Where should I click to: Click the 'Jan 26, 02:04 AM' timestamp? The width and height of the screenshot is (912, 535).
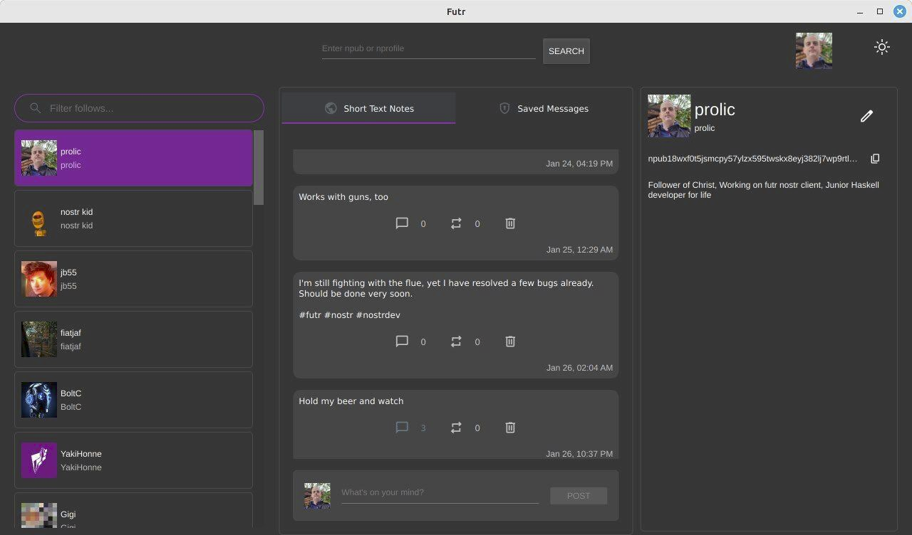pyautogui.click(x=579, y=368)
